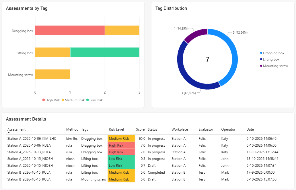Click the 'Assessments by Tag' chart title

click(x=27, y=8)
